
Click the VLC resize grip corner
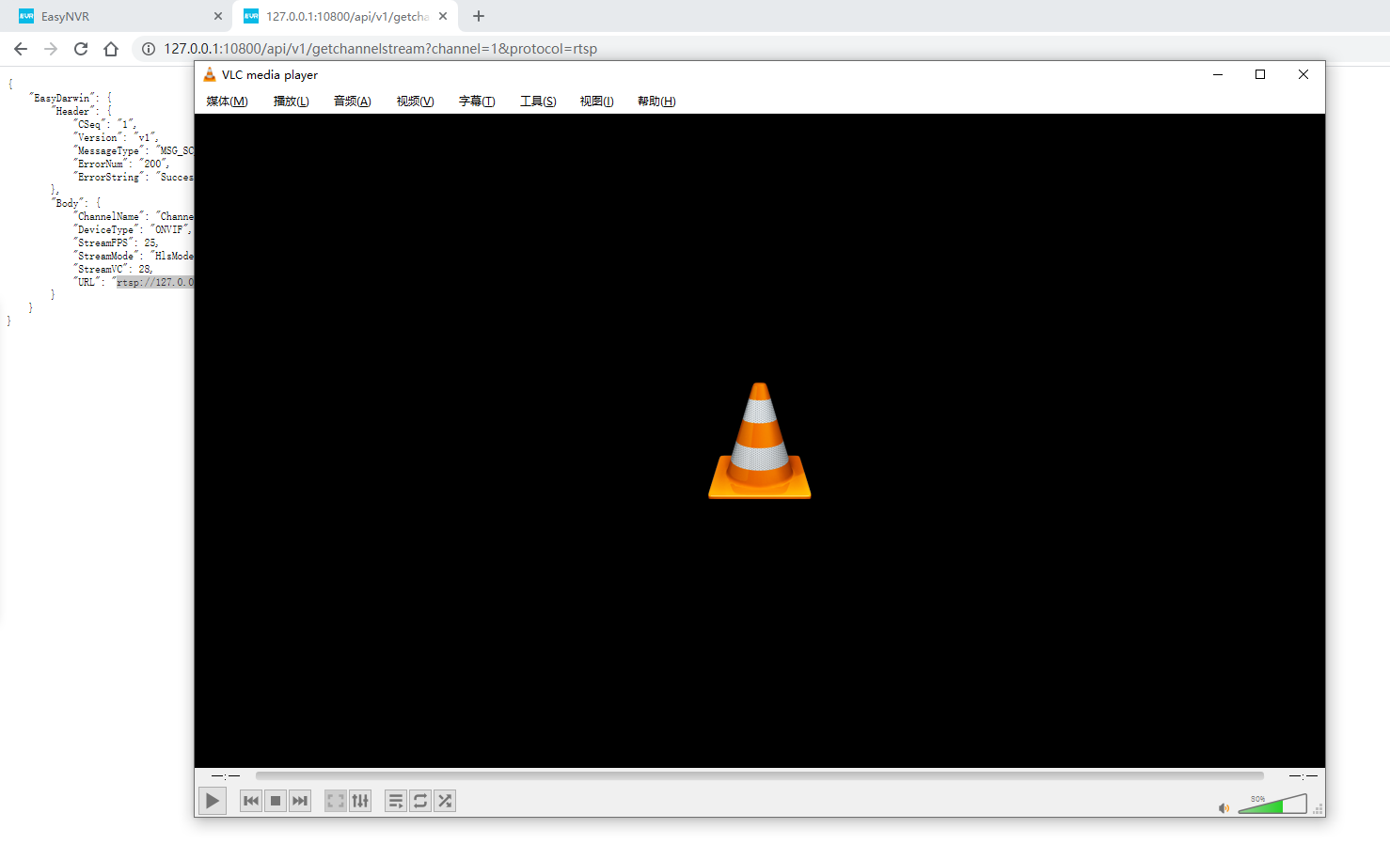(x=1319, y=809)
